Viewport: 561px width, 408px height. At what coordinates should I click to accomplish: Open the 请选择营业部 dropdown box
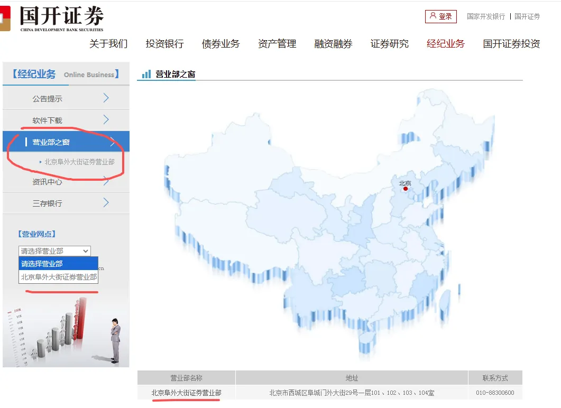point(54,251)
